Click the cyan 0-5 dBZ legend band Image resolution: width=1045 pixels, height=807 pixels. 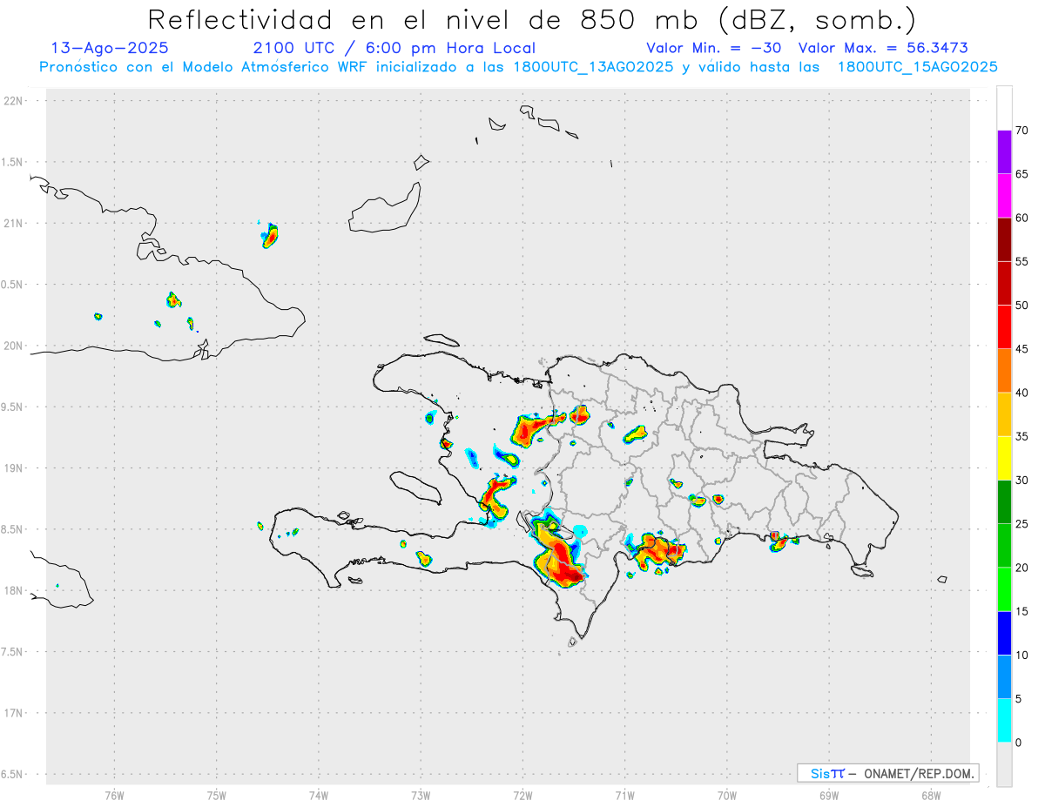click(x=1004, y=721)
